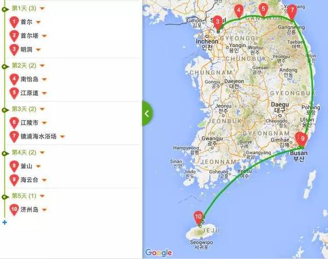Select map pin 10 on Jeju island
328x259 pixels.
click(x=198, y=217)
